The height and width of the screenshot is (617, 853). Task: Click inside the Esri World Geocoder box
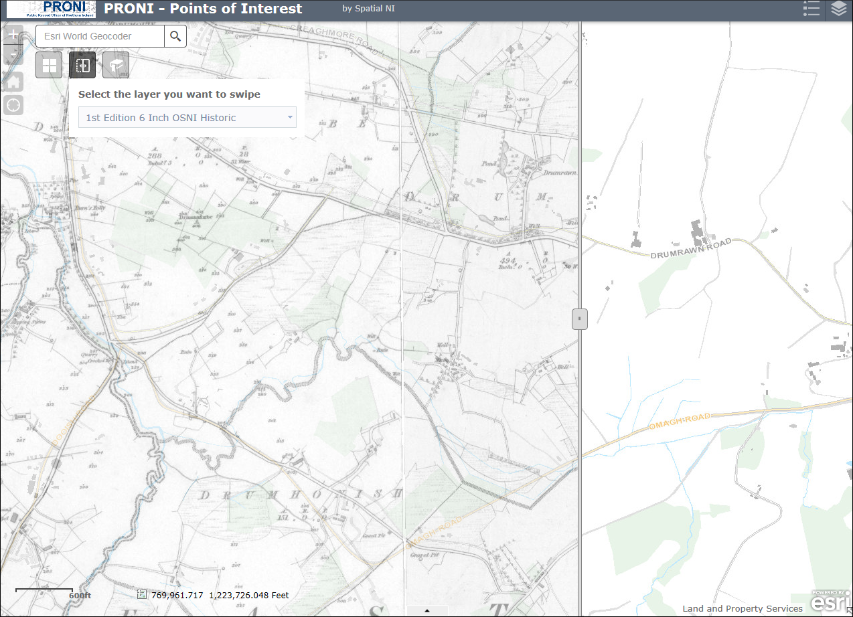100,36
